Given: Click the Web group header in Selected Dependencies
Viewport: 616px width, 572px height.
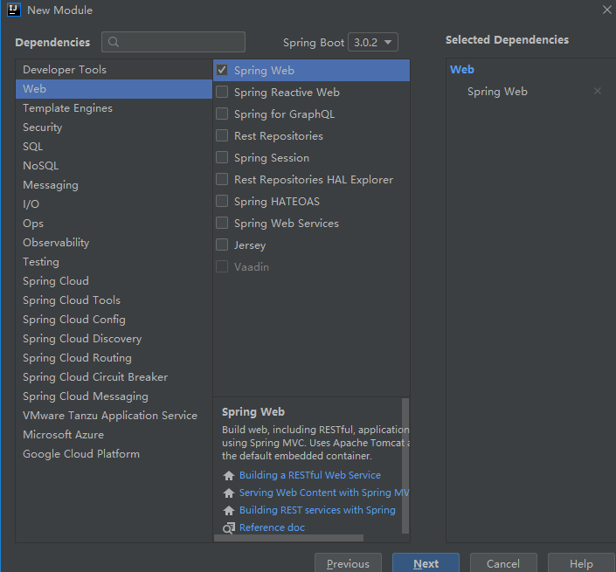Looking at the screenshot, I should click(462, 70).
